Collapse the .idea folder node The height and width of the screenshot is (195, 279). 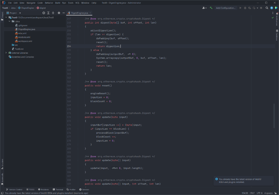pos(9,22)
